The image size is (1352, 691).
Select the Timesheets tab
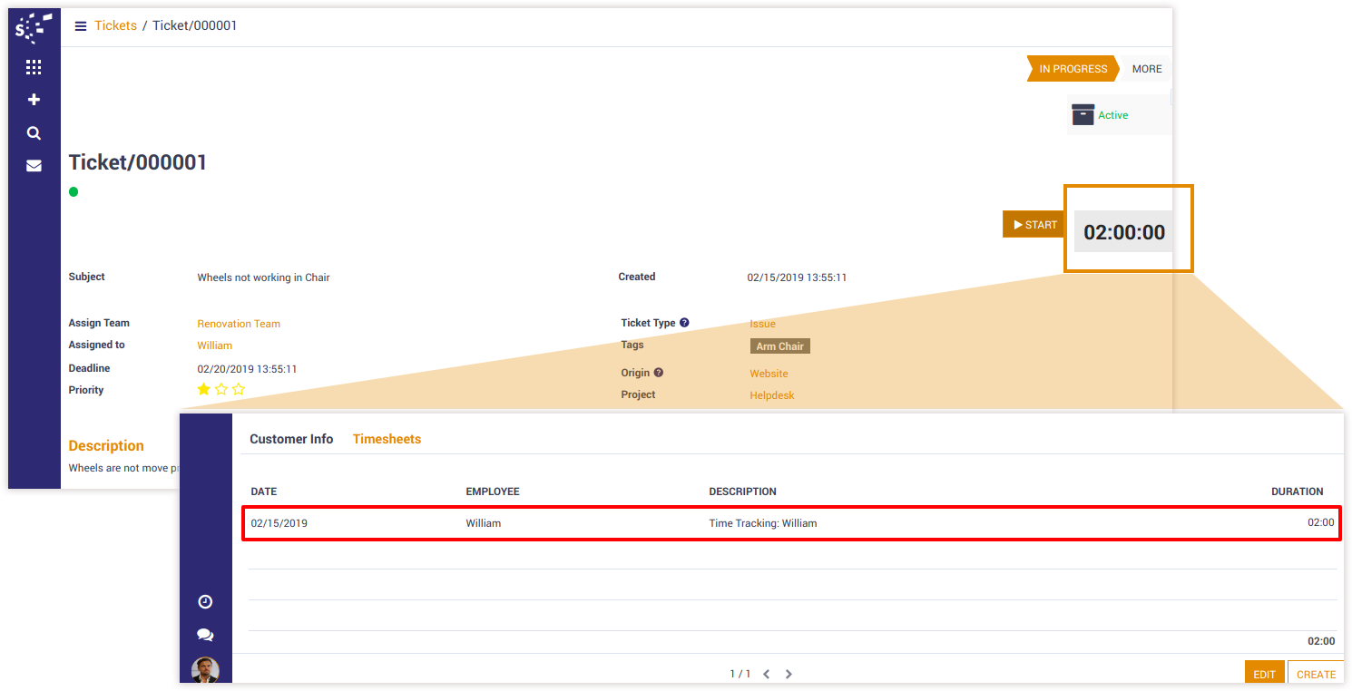387,439
